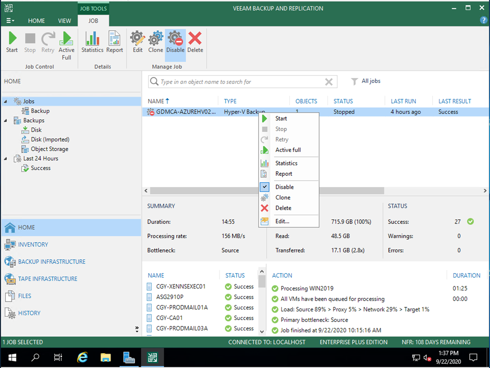
Task: Select CGY-CA01 in VM list
Action: point(169,318)
